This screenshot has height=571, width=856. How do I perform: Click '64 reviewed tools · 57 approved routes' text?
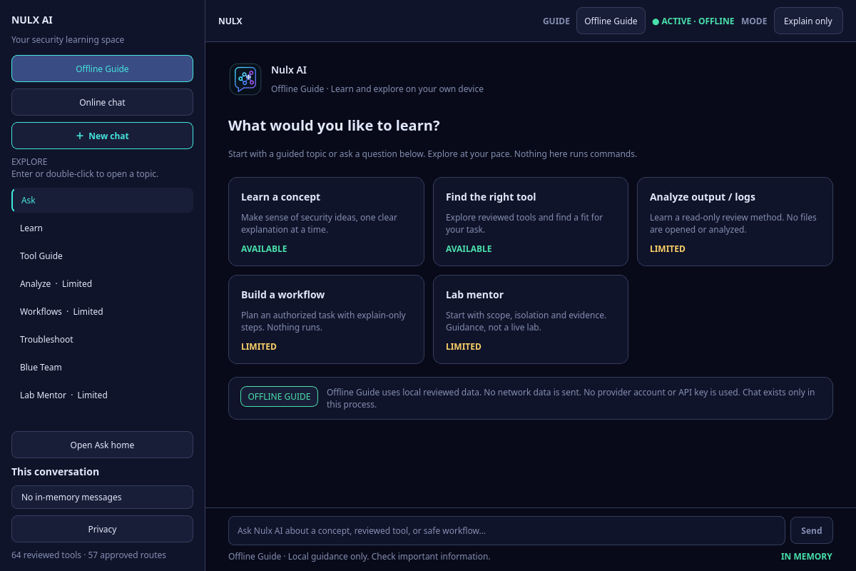click(88, 555)
